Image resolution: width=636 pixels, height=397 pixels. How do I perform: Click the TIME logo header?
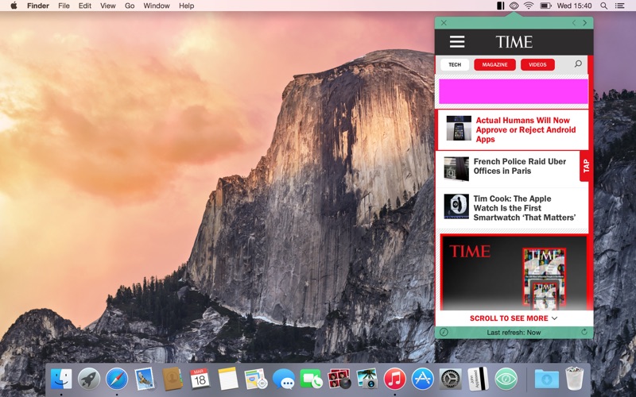514,42
